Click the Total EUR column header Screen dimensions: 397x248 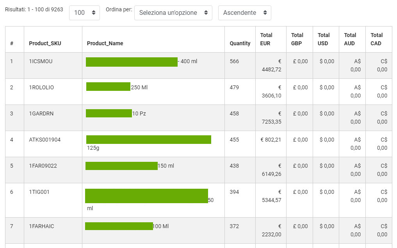[x=266, y=39]
